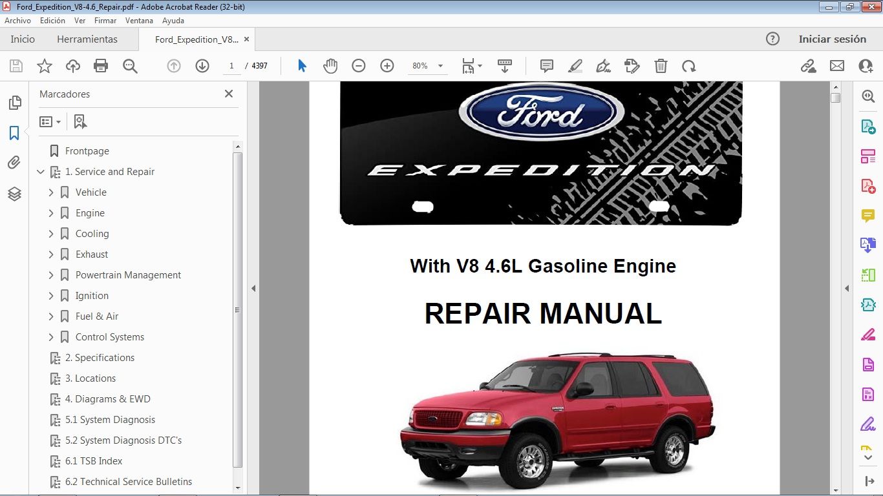Image resolution: width=883 pixels, height=496 pixels.
Task: Open the Sticky note comment tool
Action: [546, 65]
